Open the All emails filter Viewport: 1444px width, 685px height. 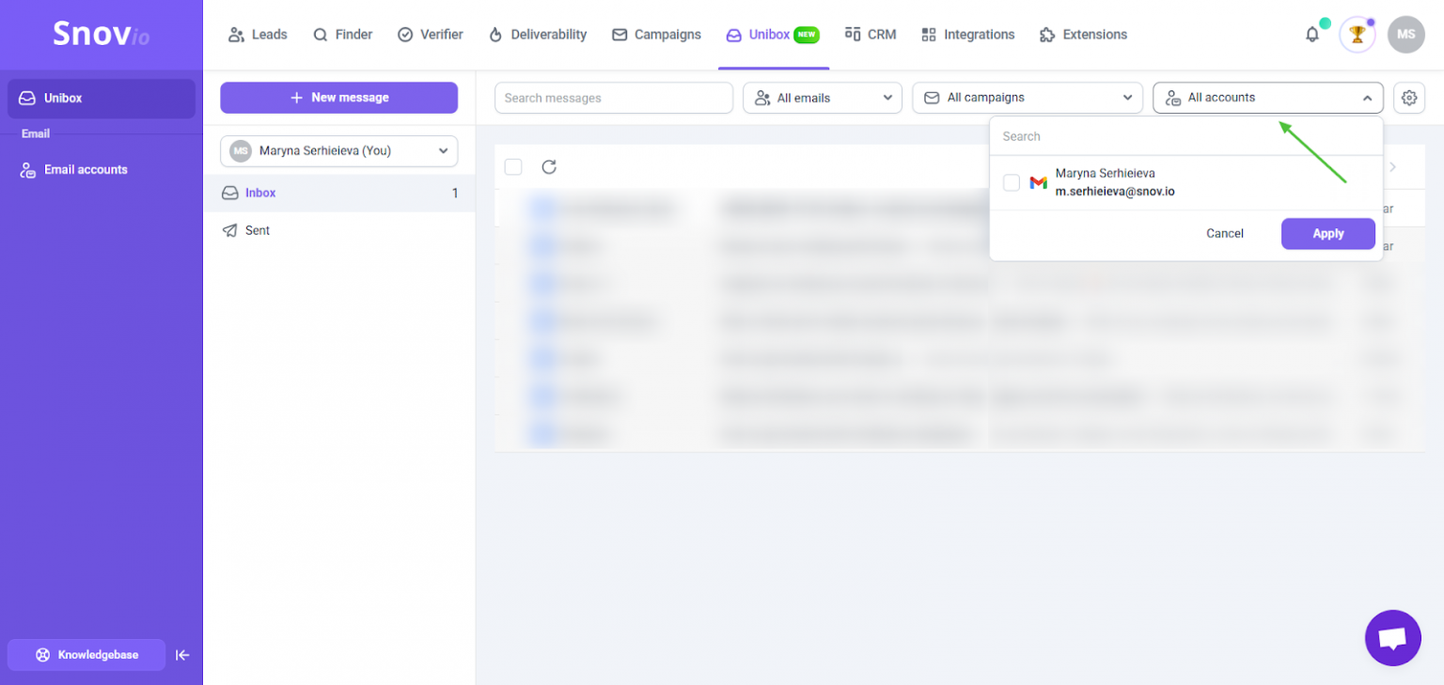coord(823,98)
